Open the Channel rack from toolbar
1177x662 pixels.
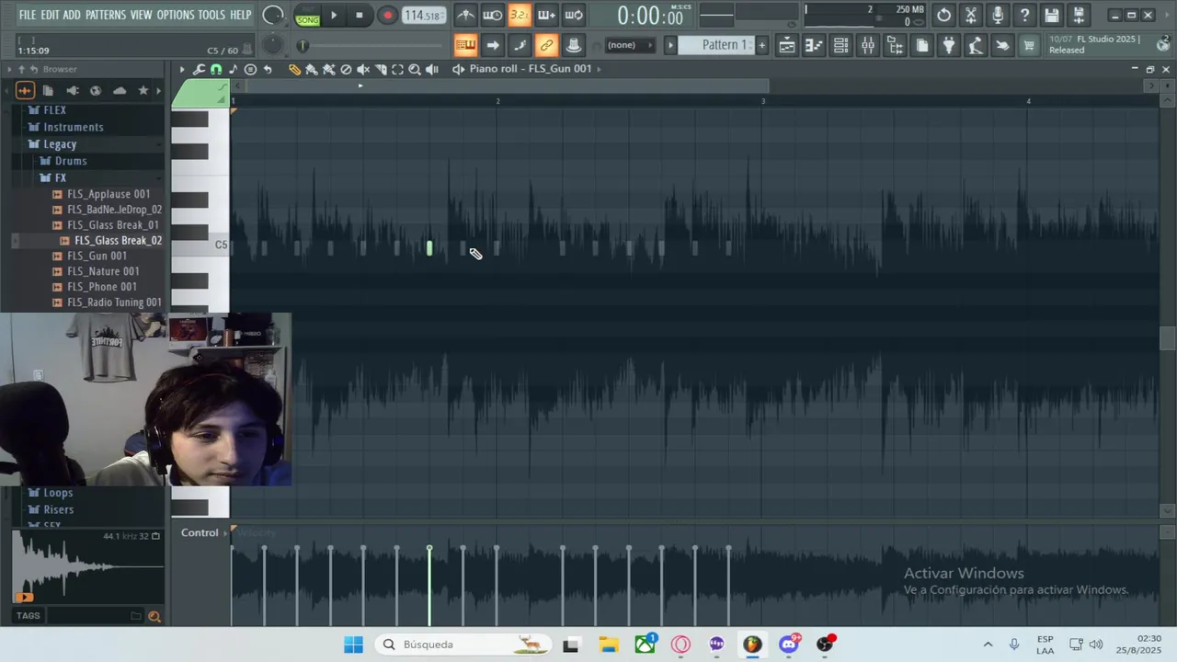(840, 45)
